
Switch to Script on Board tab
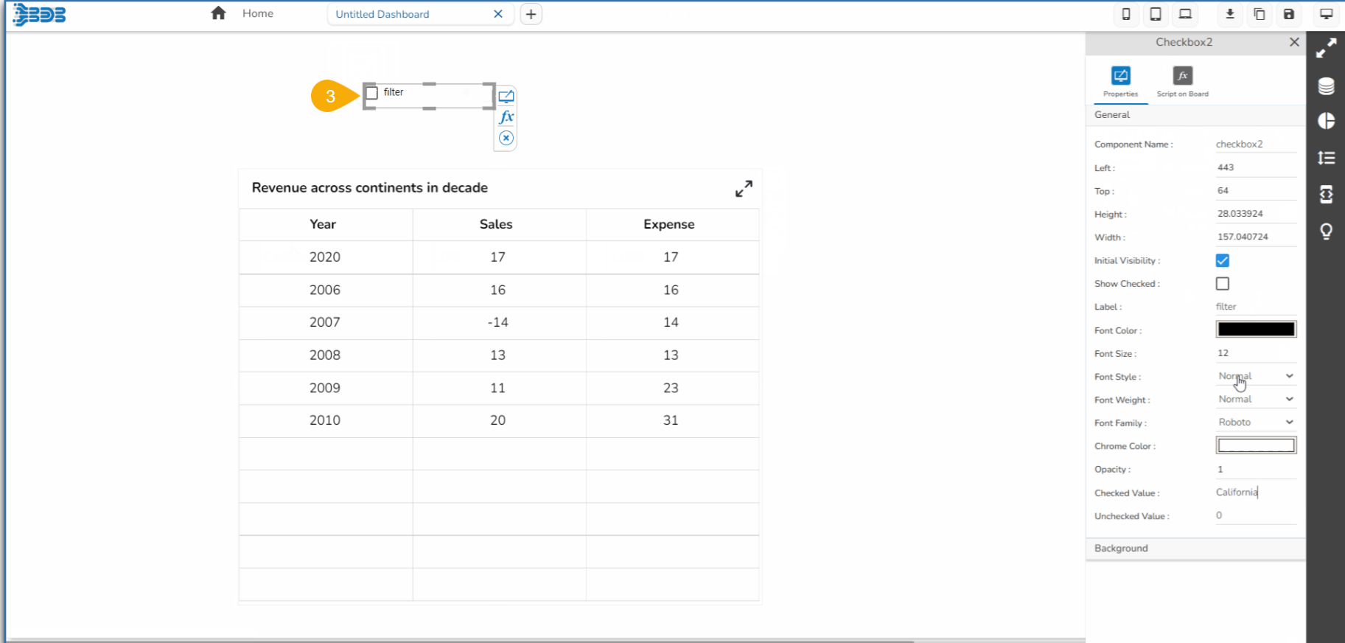[x=1182, y=81]
